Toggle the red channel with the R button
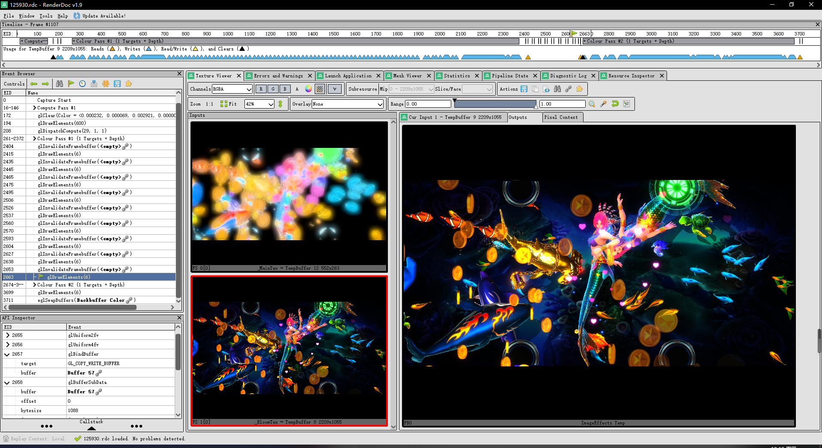This screenshot has height=448, width=822. 261,89
